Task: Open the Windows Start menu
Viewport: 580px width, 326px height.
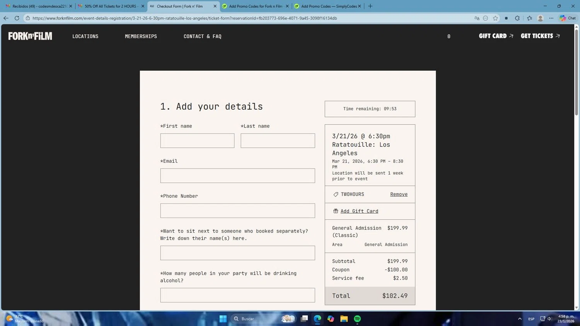Action: click(223, 319)
